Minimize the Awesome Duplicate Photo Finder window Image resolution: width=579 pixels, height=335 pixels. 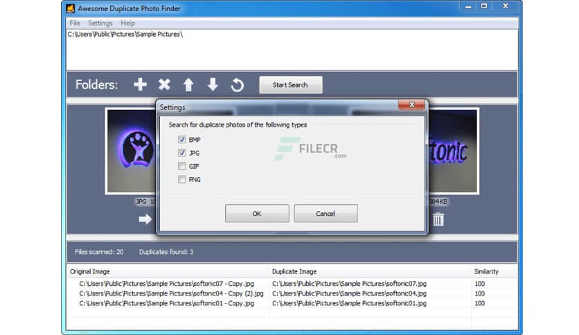(468, 6)
